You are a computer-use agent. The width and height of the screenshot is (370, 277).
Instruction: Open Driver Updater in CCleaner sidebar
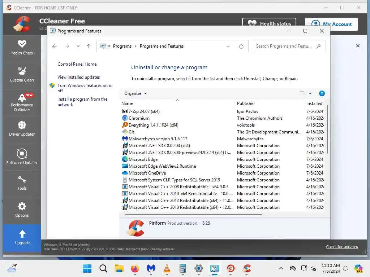(x=22, y=129)
